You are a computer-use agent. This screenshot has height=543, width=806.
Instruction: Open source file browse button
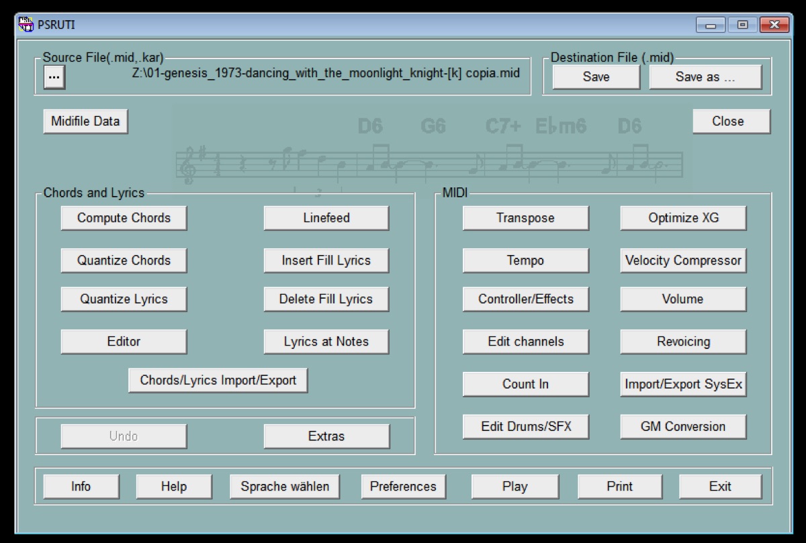coord(54,77)
